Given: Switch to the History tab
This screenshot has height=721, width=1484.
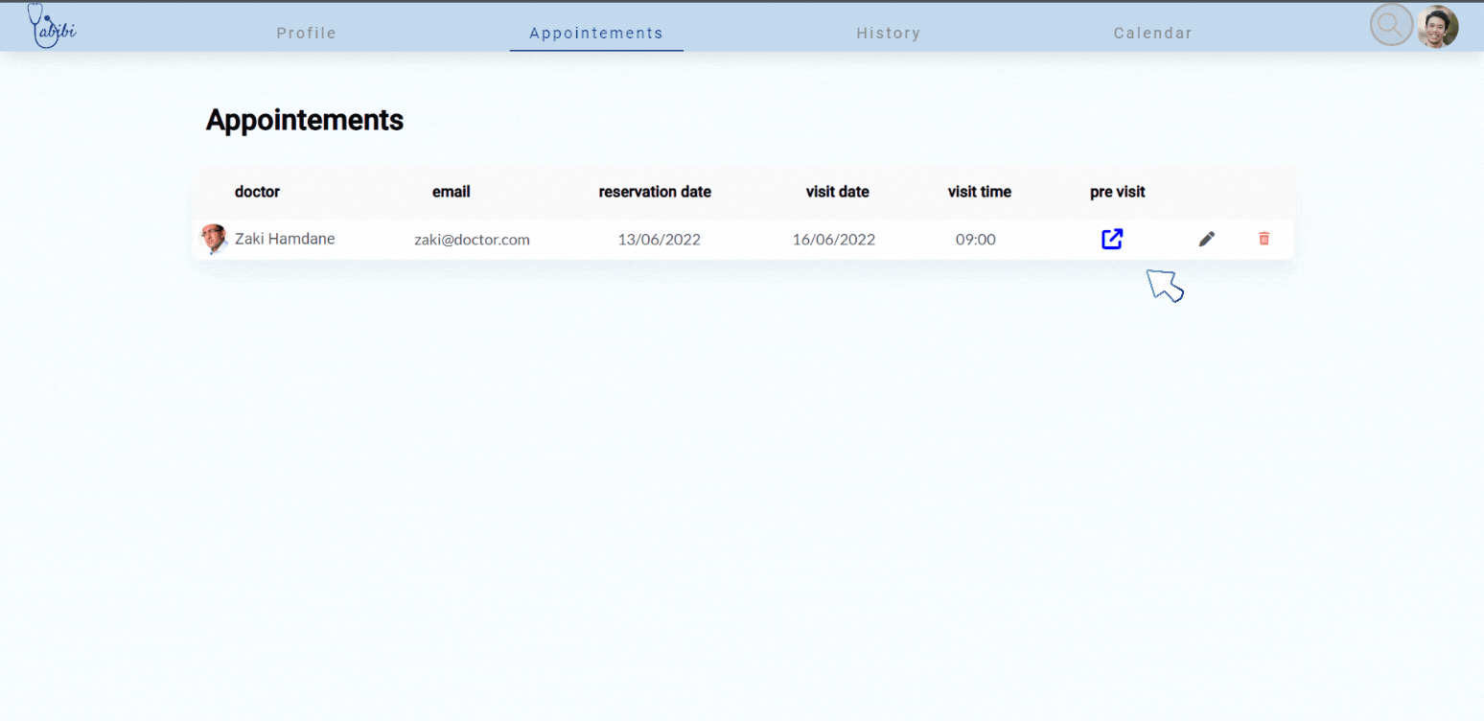Looking at the screenshot, I should point(888,33).
